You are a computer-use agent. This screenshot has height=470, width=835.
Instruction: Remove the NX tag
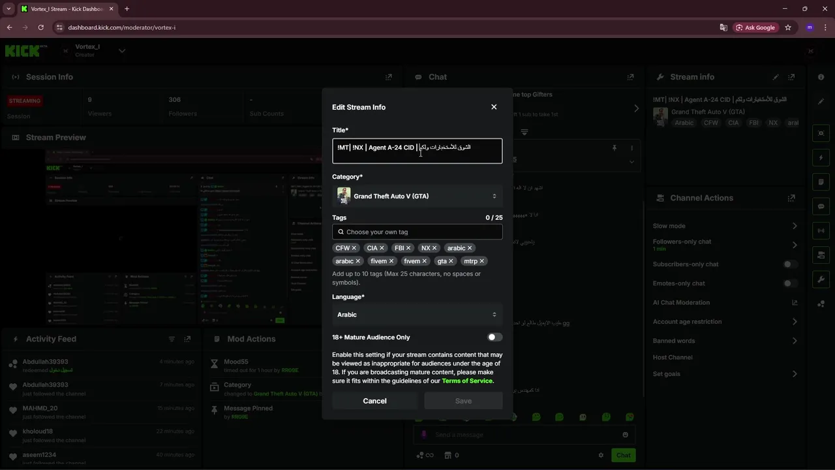(x=434, y=248)
